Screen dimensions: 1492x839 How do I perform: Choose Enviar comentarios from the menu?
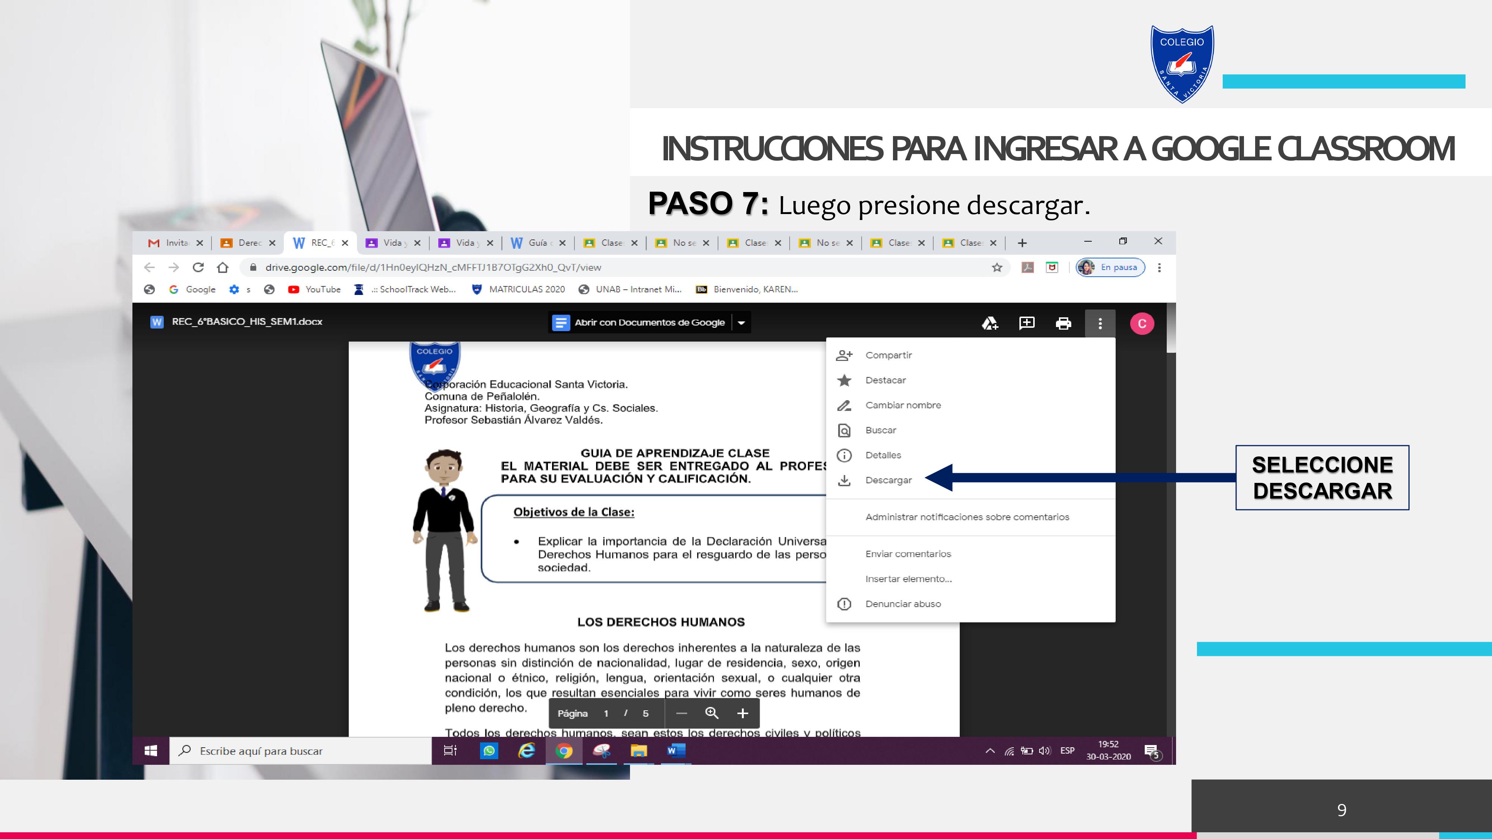click(x=970, y=553)
